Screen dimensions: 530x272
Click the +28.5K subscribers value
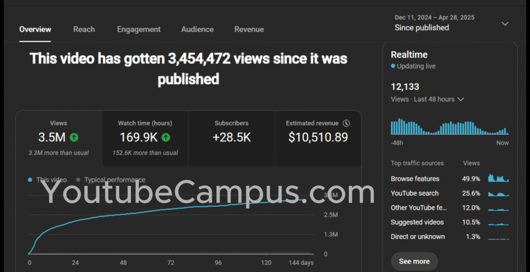(x=231, y=137)
